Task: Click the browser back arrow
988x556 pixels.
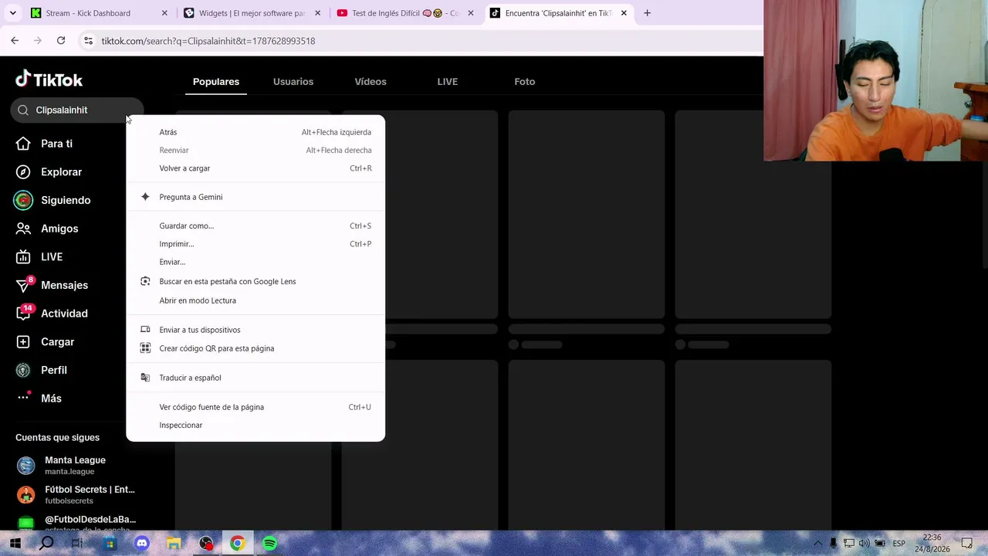Action: [15, 41]
